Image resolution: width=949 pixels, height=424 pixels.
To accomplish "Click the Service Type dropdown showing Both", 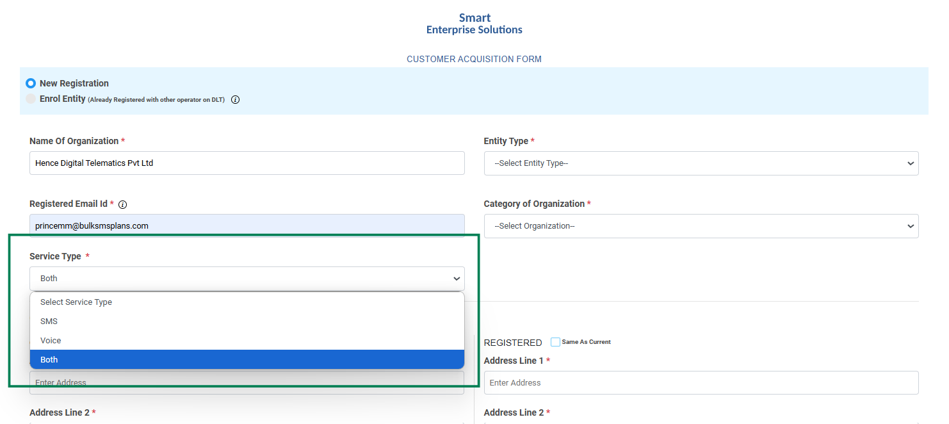I will point(247,279).
